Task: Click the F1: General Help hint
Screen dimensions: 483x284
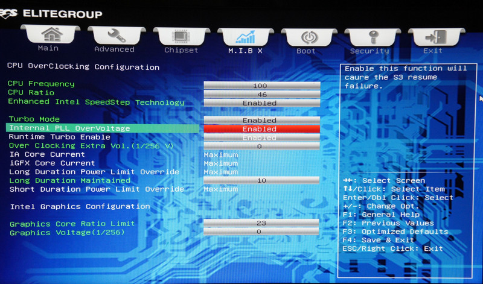Action: click(x=381, y=215)
